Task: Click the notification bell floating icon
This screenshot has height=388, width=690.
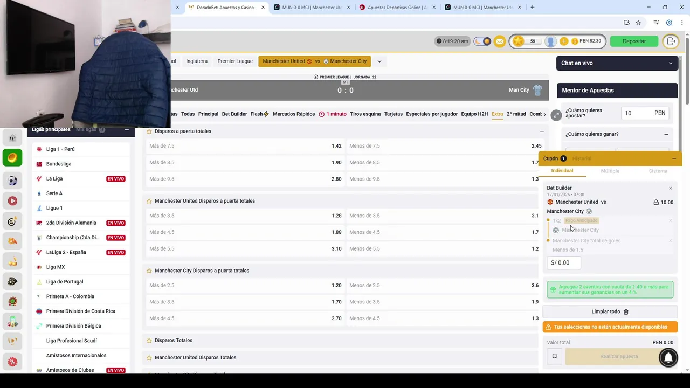Action: click(668, 357)
